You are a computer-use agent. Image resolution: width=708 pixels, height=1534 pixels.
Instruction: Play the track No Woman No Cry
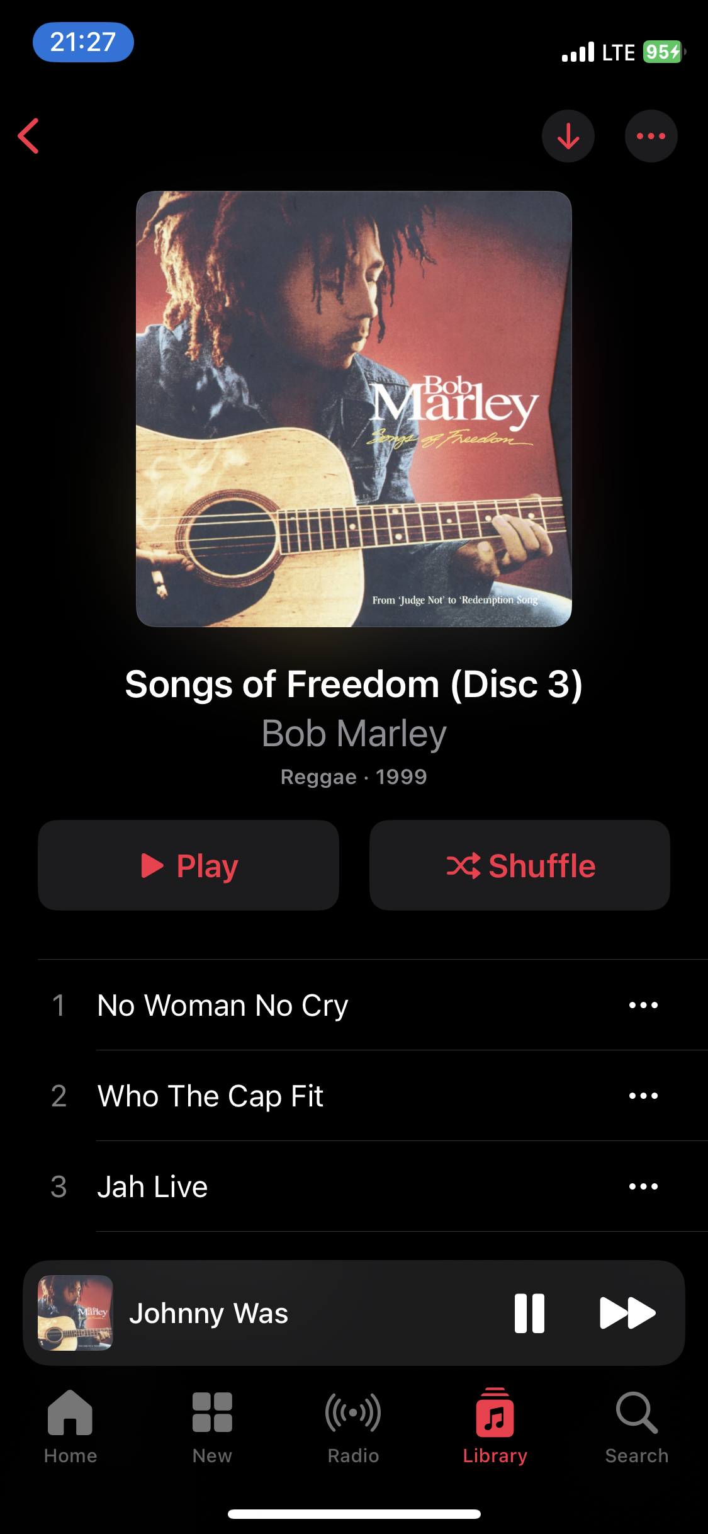(223, 1005)
